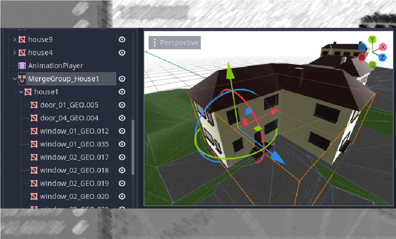
Task: Select window_01_GEO.012 in scene tree
Action: click(74, 131)
